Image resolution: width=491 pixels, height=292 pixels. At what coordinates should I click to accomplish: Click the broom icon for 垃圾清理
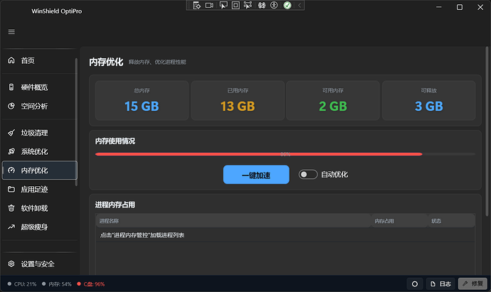(11, 133)
